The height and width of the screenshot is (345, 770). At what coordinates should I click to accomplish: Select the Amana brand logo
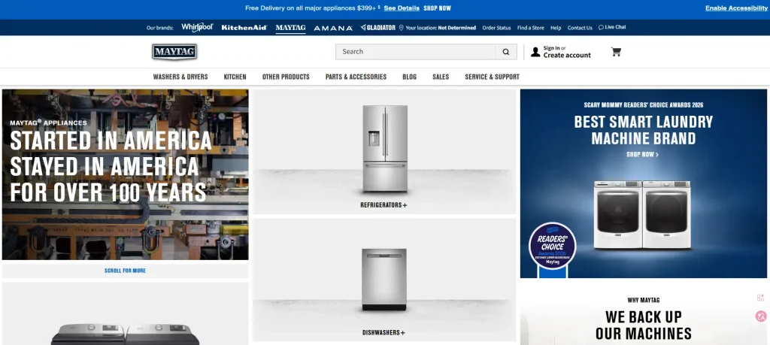pos(333,29)
